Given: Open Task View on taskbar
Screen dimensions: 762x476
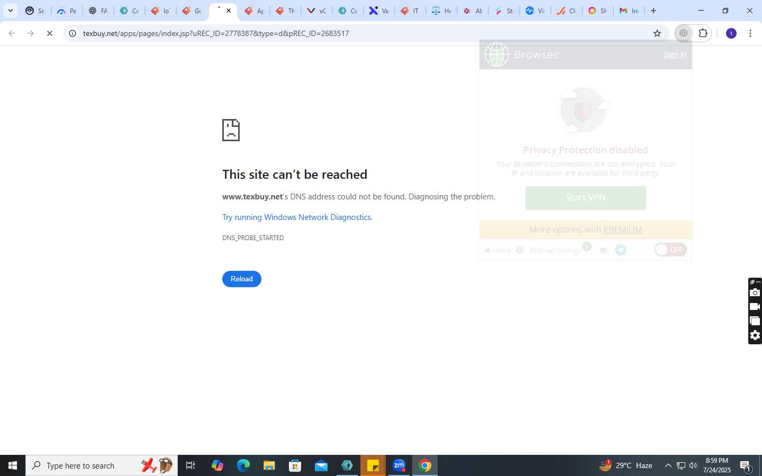Looking at the screenshot, I should point(190,465).
